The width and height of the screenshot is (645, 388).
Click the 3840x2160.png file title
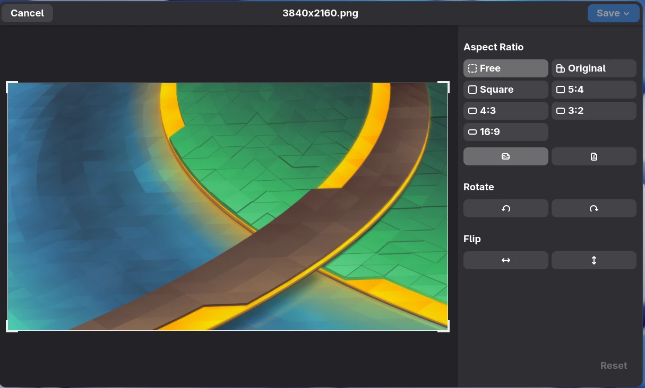pos(320,13)
